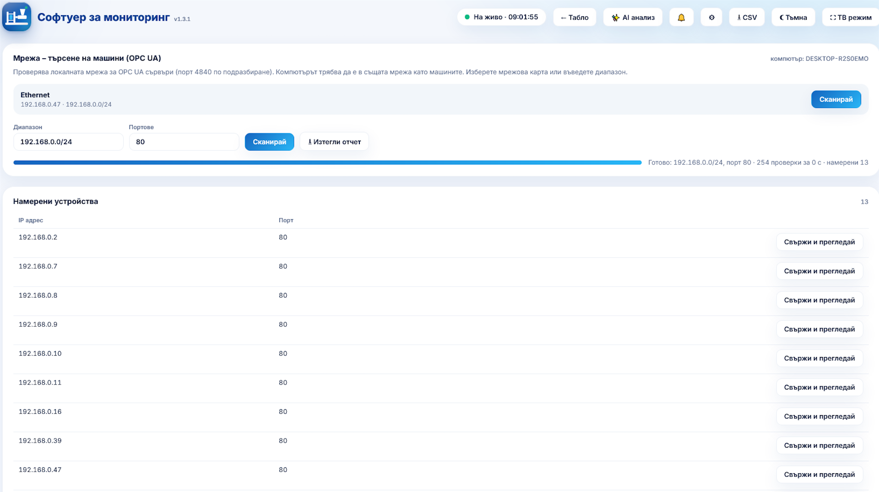Click Сканирай next to the Портове field
Screen dimensions: 879x492
(269, 142)
